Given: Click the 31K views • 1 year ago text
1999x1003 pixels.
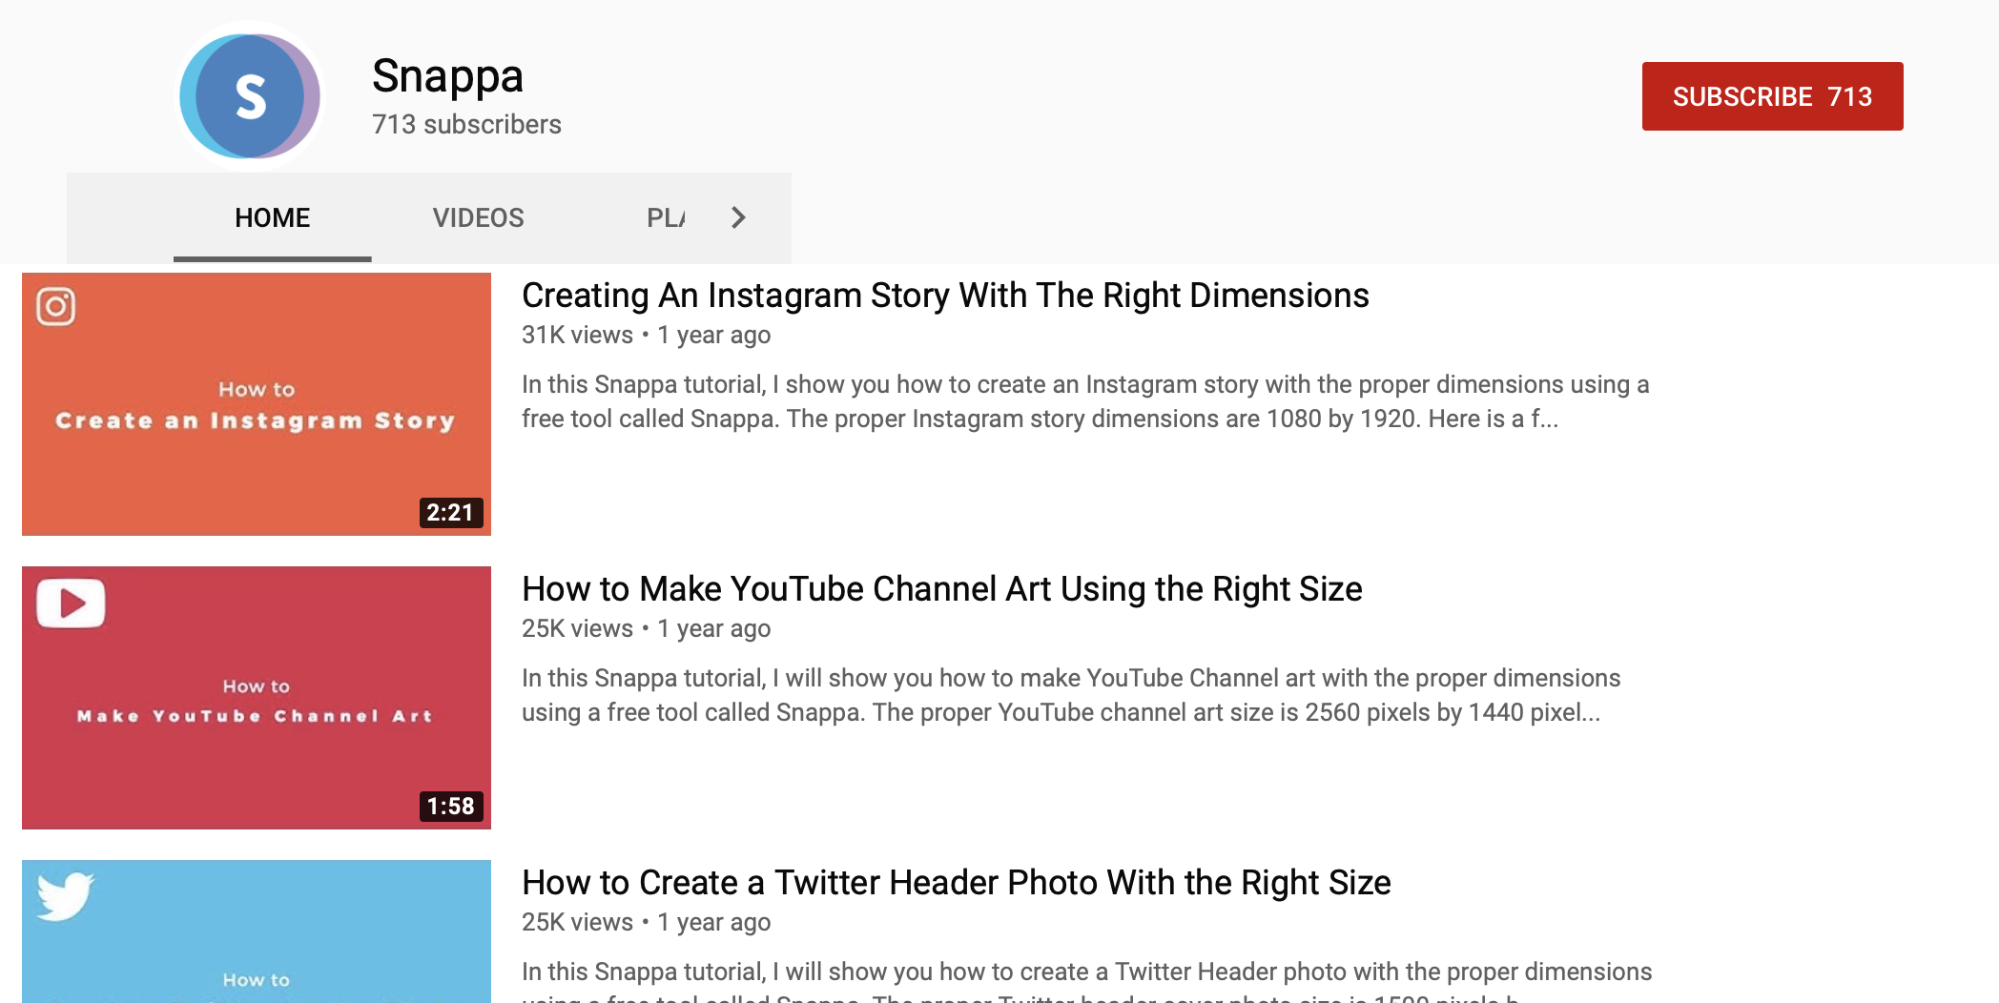Looking at the screenshot, I should [x=646, y=335].
